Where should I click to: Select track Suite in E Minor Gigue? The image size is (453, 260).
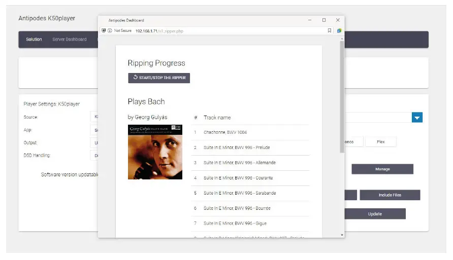click(250, 224)
